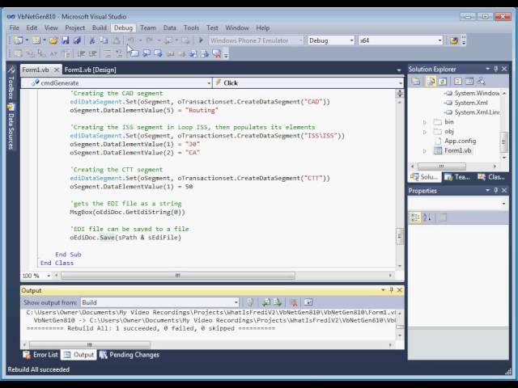
Task: Click the Uncomment Selected Lines icon
Action: 119,53
